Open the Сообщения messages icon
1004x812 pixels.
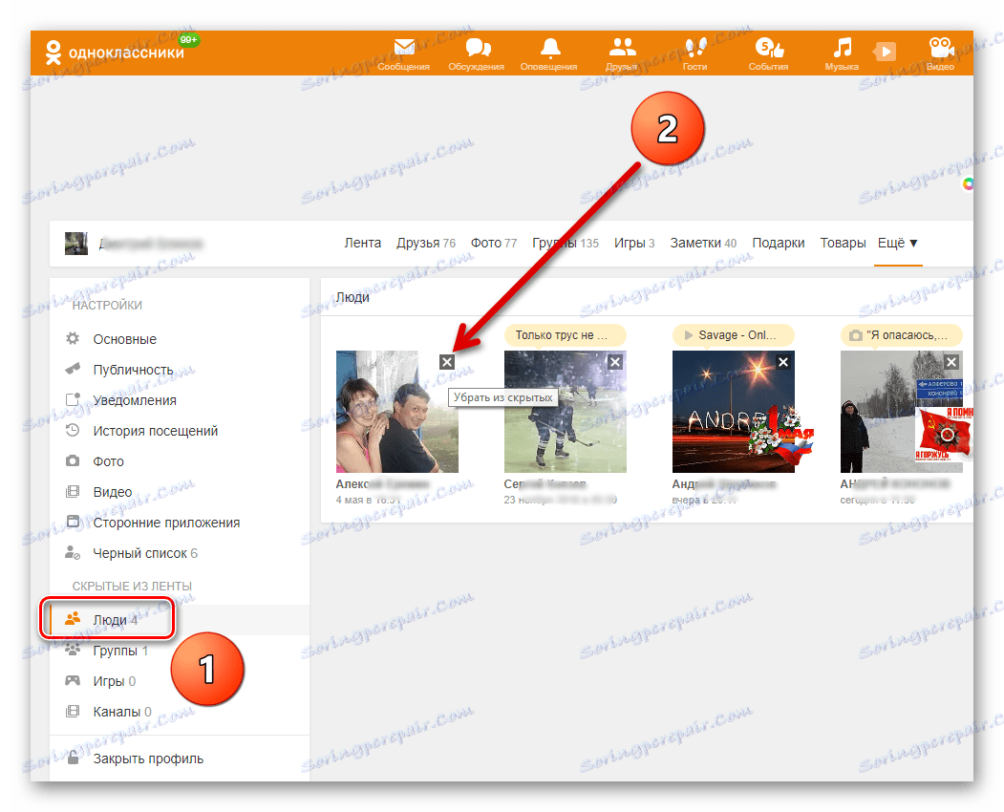(x=403, y=53)
